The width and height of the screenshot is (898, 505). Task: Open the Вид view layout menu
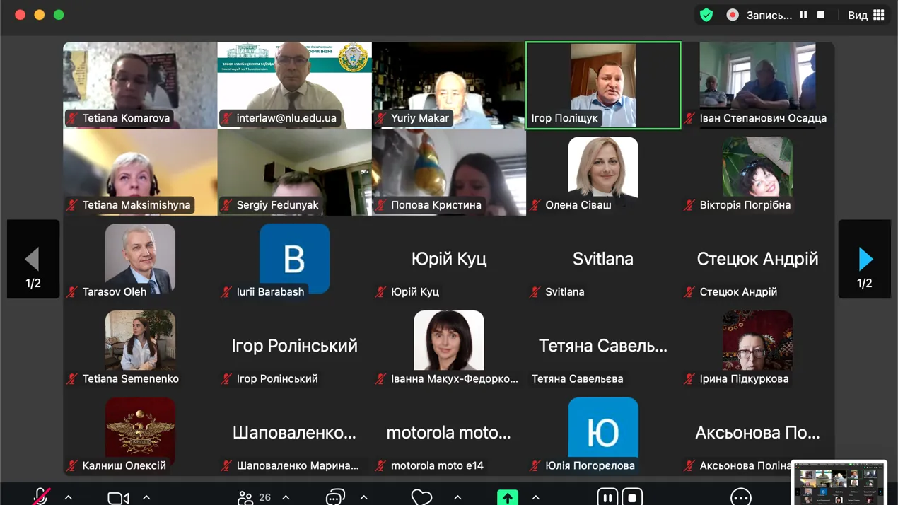(866, 15)
